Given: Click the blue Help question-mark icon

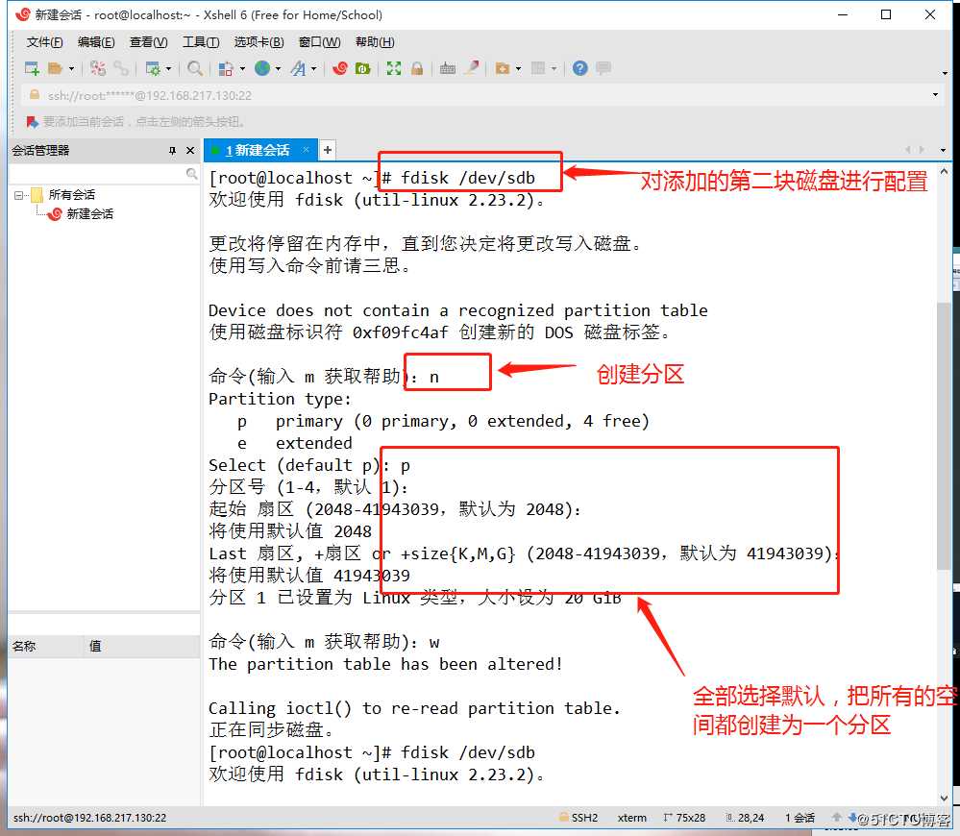Looking at the screenshot, I should pos(578,69).
